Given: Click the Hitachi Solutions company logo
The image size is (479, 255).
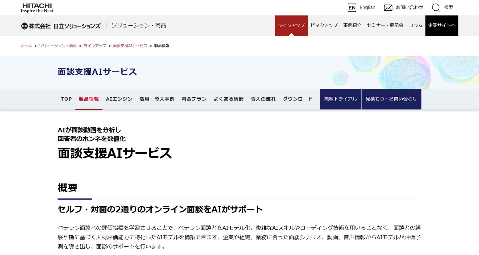Looking at the screenshot, I should pos(61,26).
